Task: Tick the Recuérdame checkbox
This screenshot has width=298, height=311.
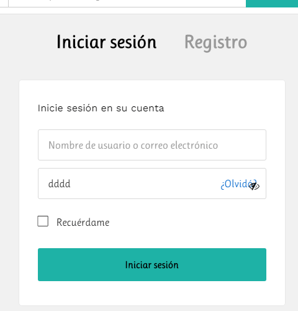Action: tap(43, 221)
